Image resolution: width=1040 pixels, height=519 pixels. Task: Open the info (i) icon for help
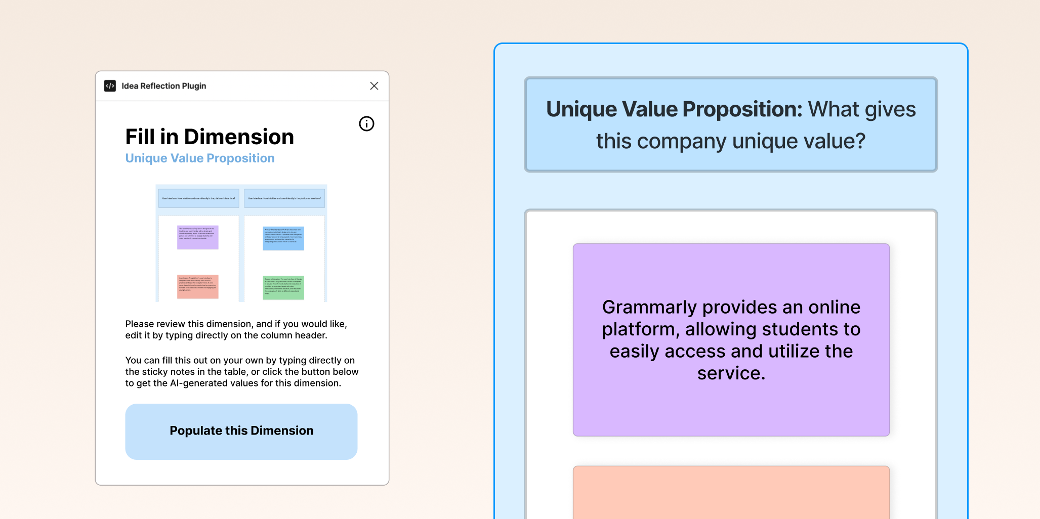click(x=366, y=124)
